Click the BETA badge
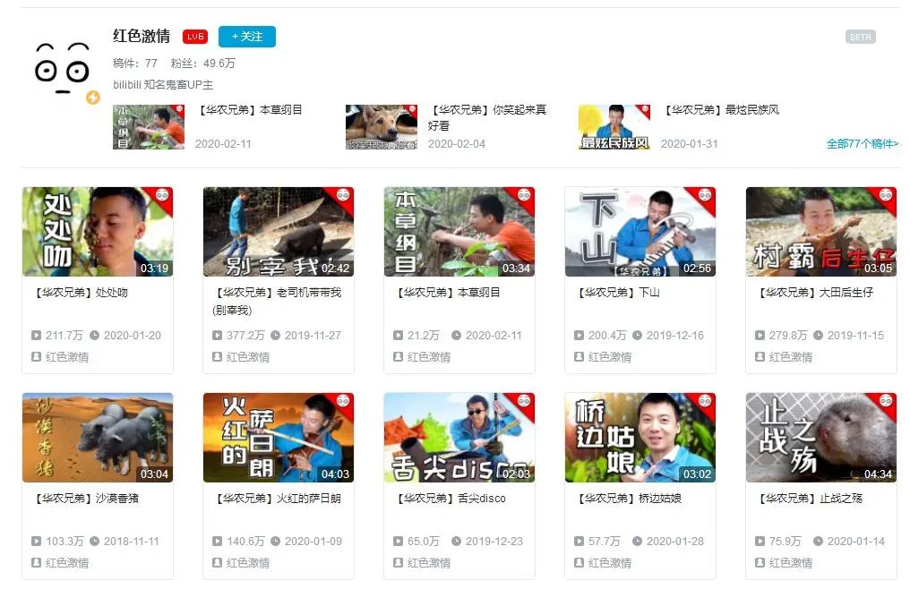This screenshot has height=589, width=910. [x=860, y=37]
